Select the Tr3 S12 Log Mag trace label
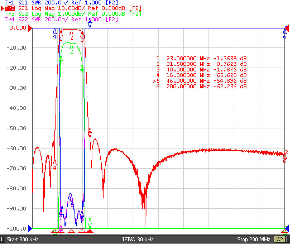This screenshot has height=244, width=290. 73,14
